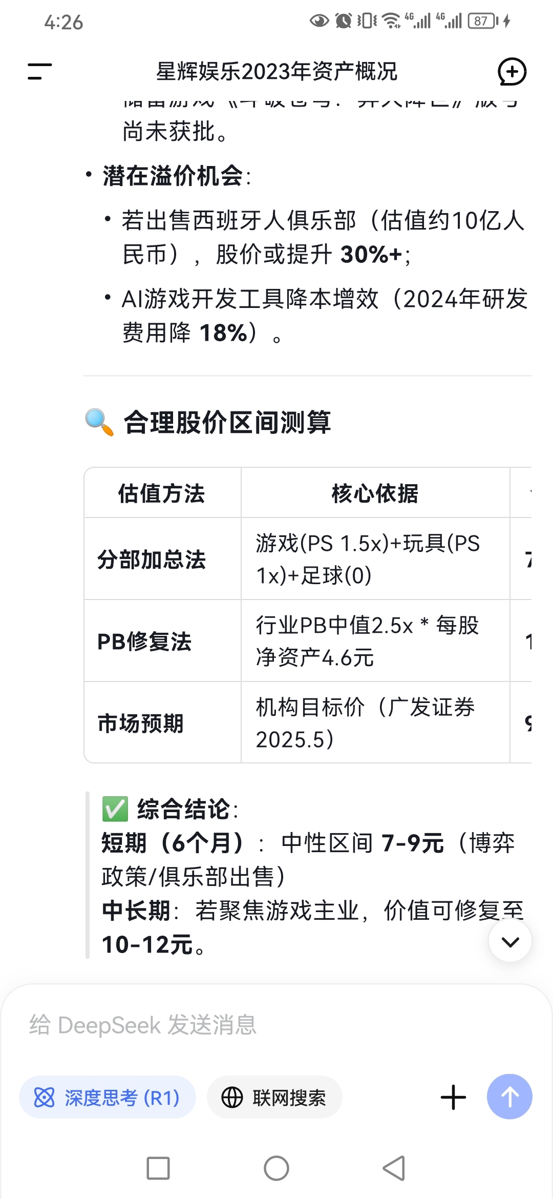This screenshot has height=1199, width=553.
Task: Select the 核心依据 table header
Action: 375,493
